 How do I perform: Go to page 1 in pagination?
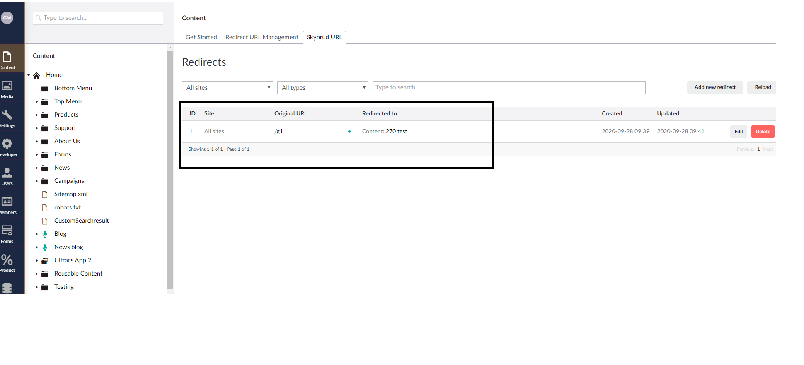[x=758, y=149]
